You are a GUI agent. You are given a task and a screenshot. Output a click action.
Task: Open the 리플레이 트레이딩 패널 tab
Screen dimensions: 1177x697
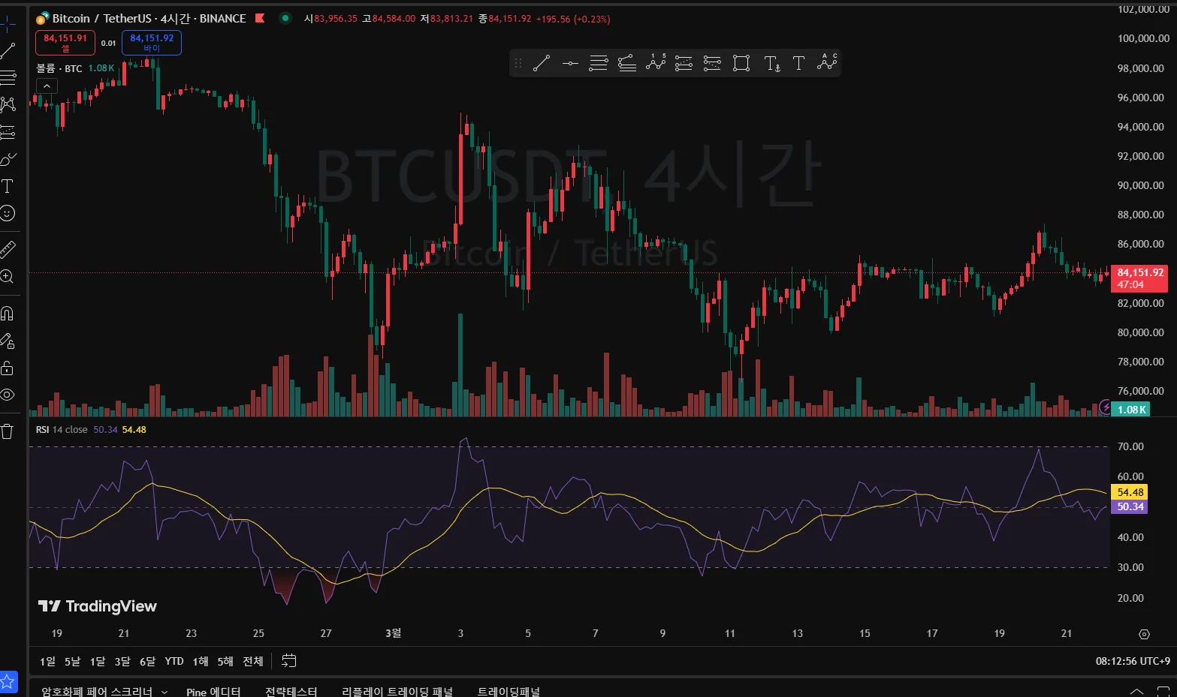(x=397, y=691)
